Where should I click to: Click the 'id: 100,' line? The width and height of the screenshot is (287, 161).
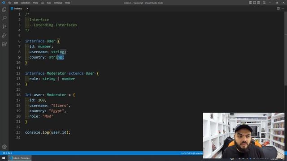click(38, 100)
